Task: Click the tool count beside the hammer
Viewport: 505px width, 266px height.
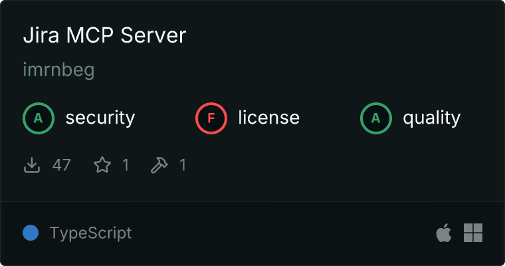Action: 183,165
